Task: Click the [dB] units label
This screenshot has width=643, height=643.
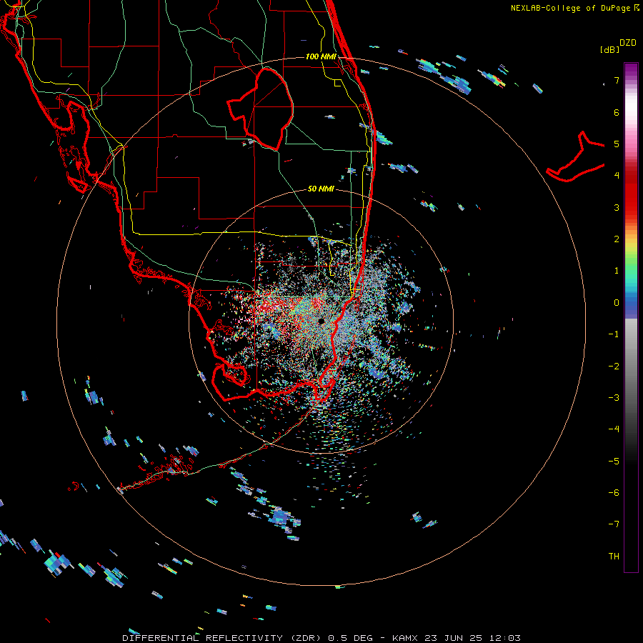Action: click(x=609, y=49)
